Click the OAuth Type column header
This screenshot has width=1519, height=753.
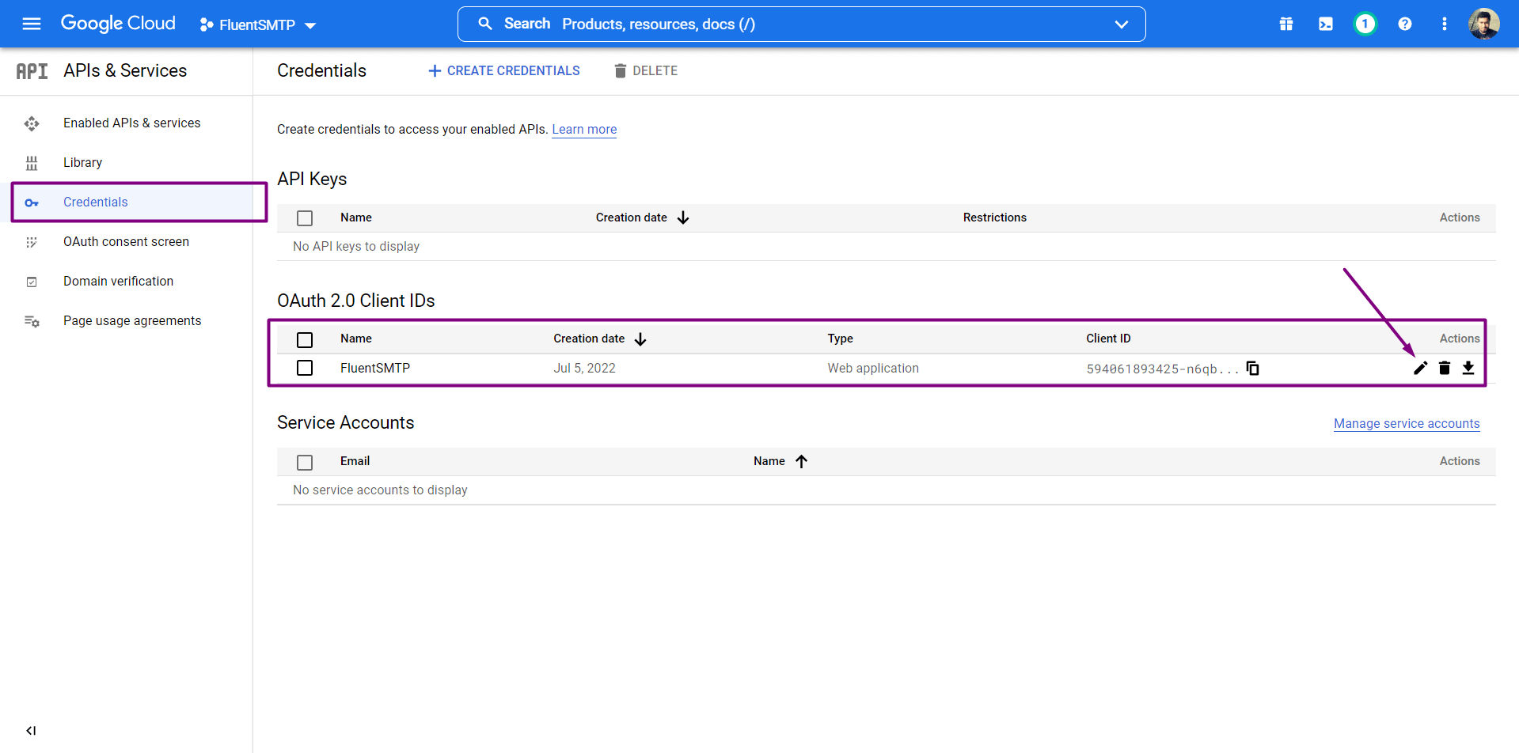click(x=840, y=339)
